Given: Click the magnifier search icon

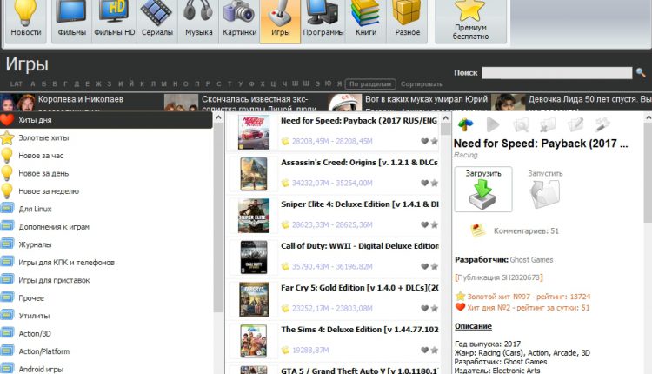Looking at the screenshot, I should (641, 73).
